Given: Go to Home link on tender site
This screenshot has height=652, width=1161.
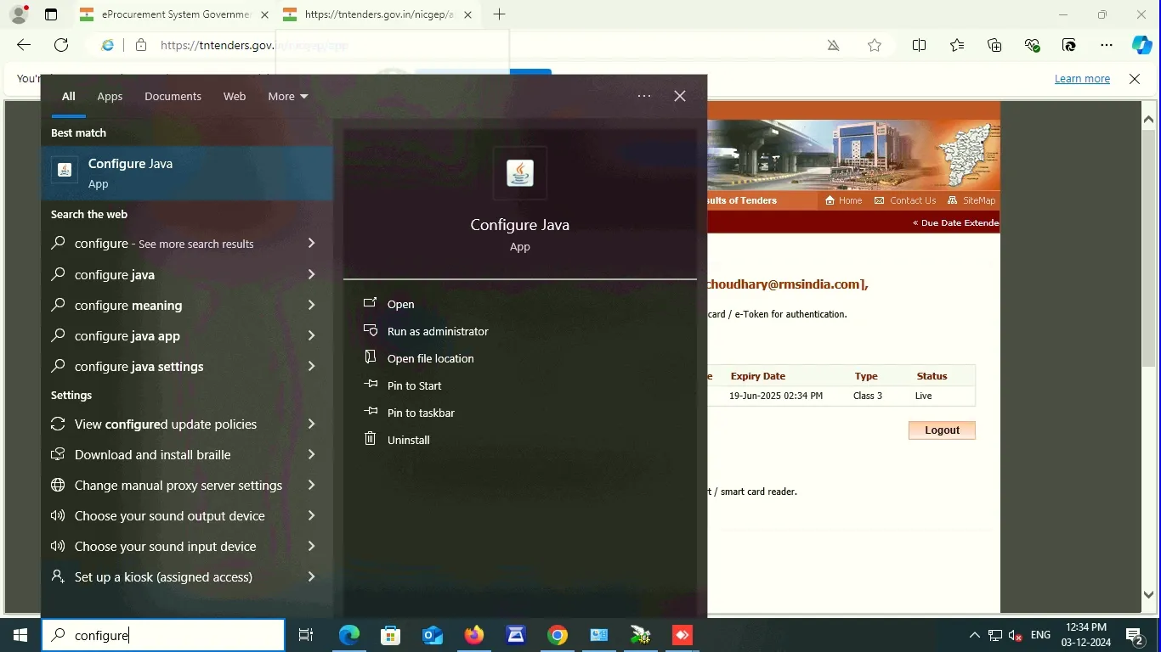Looking at the screenshot, I should click(x=843, y=200).
